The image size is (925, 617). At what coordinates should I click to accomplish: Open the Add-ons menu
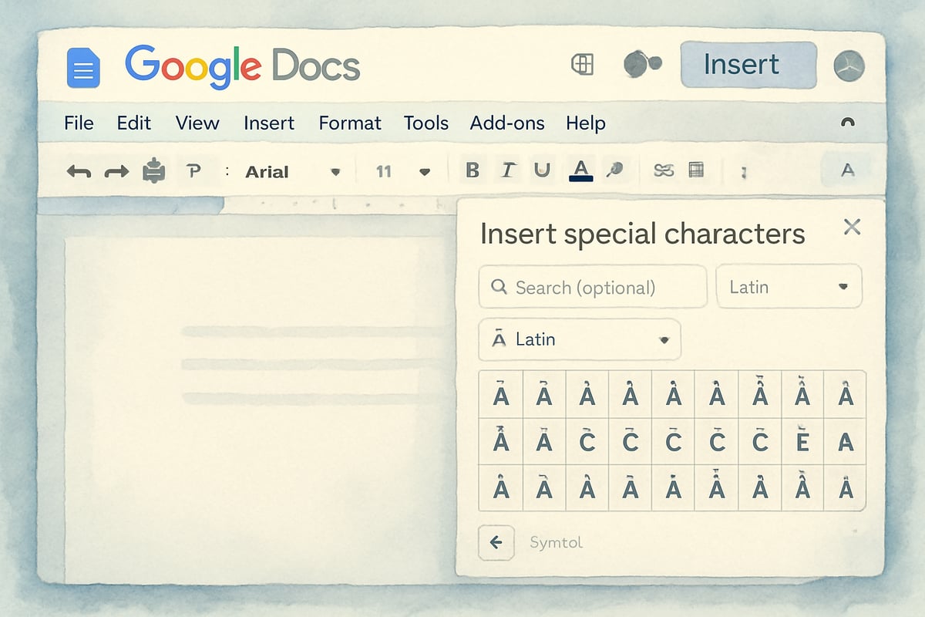[507, 123]
